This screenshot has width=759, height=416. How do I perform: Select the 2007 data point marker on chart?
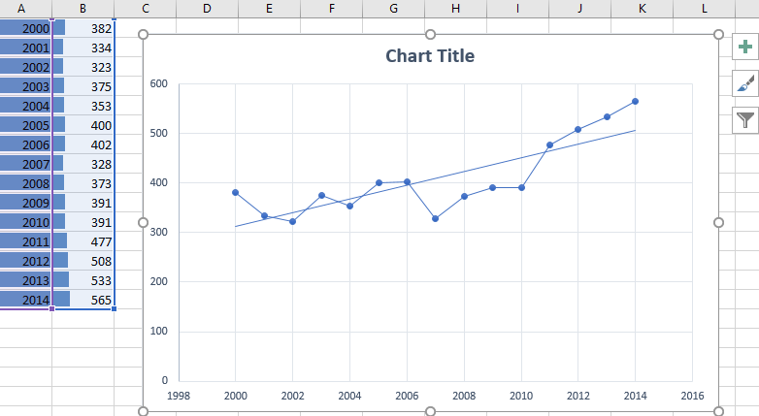tap(435, 218)
